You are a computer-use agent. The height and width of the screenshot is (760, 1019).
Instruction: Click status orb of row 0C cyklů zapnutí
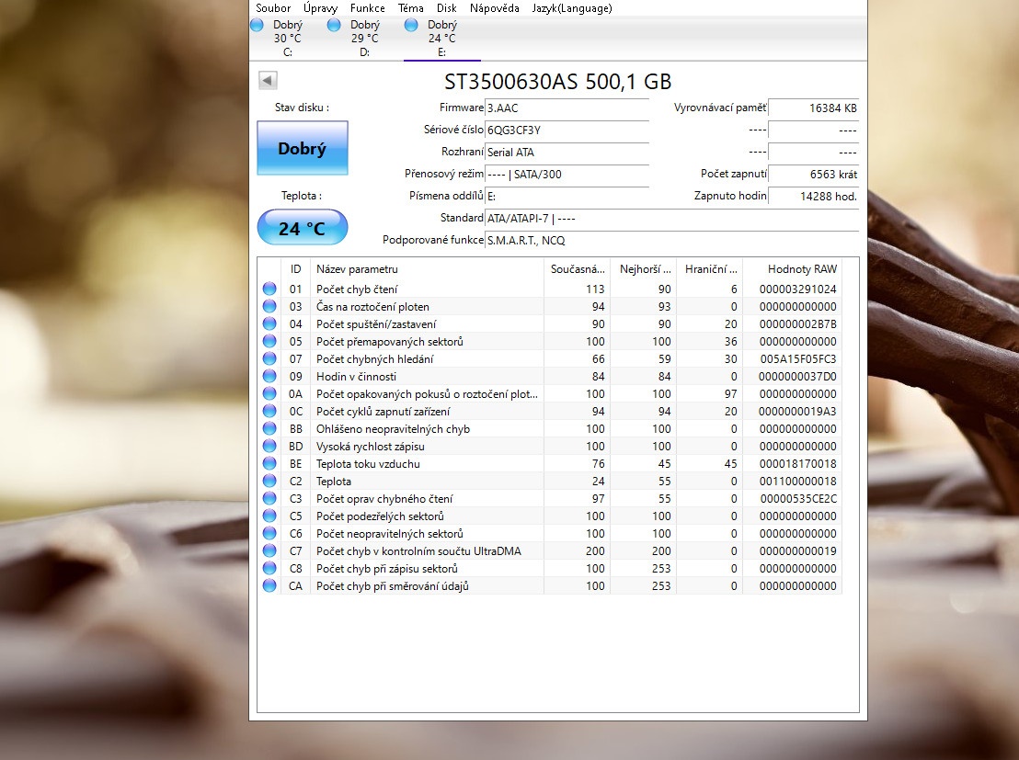(x=269, y=411)
